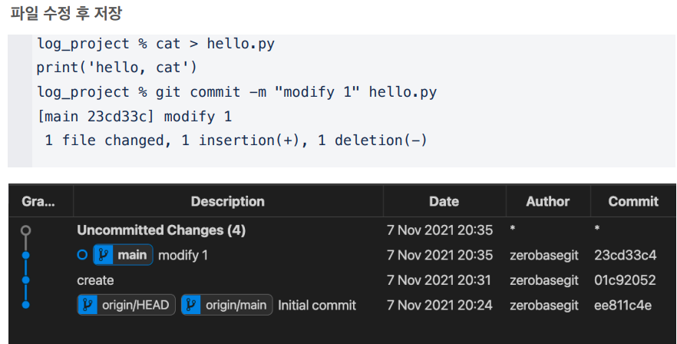The height and width of the screenshot is (344, 677).
Task: Click the branch icon on main label
Action: tap(103, 255)
